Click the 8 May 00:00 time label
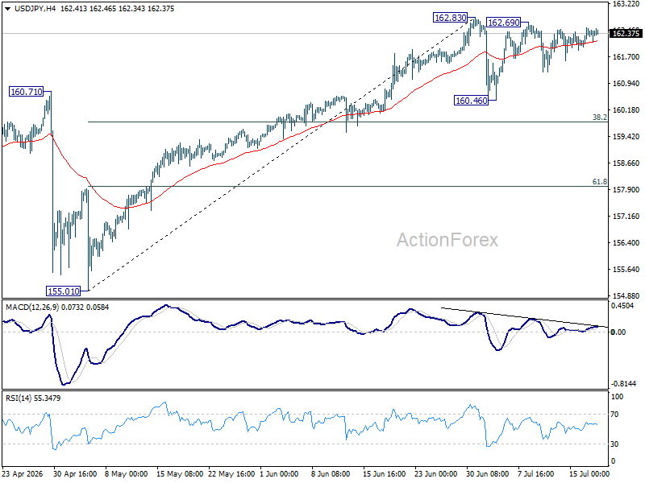Viewport: 645px width, 483px height. 126,474
